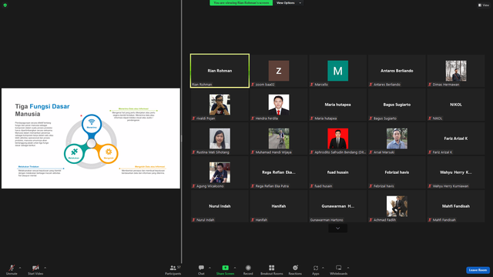This screenshot has height=277, width=493.
Task: Unmute the microphone
Action: tap(12, 269)
